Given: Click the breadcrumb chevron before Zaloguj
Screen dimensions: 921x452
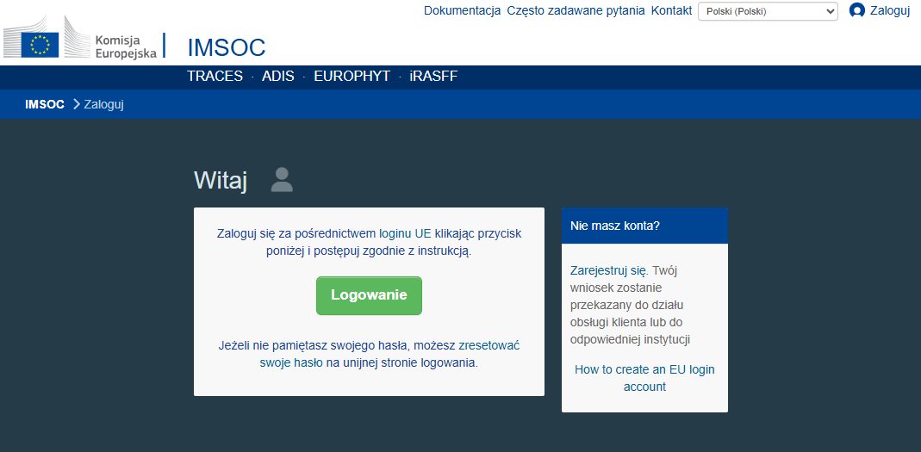Looking at the screenshot, I should 76,104.
